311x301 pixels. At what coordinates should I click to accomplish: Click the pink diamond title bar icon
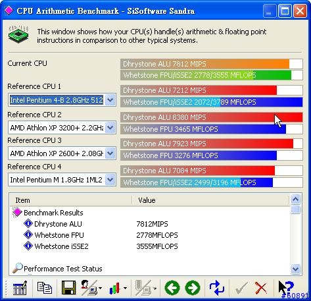click(9, 11)
